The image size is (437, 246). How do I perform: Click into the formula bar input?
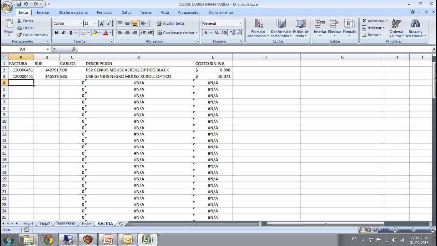(255, 49)
